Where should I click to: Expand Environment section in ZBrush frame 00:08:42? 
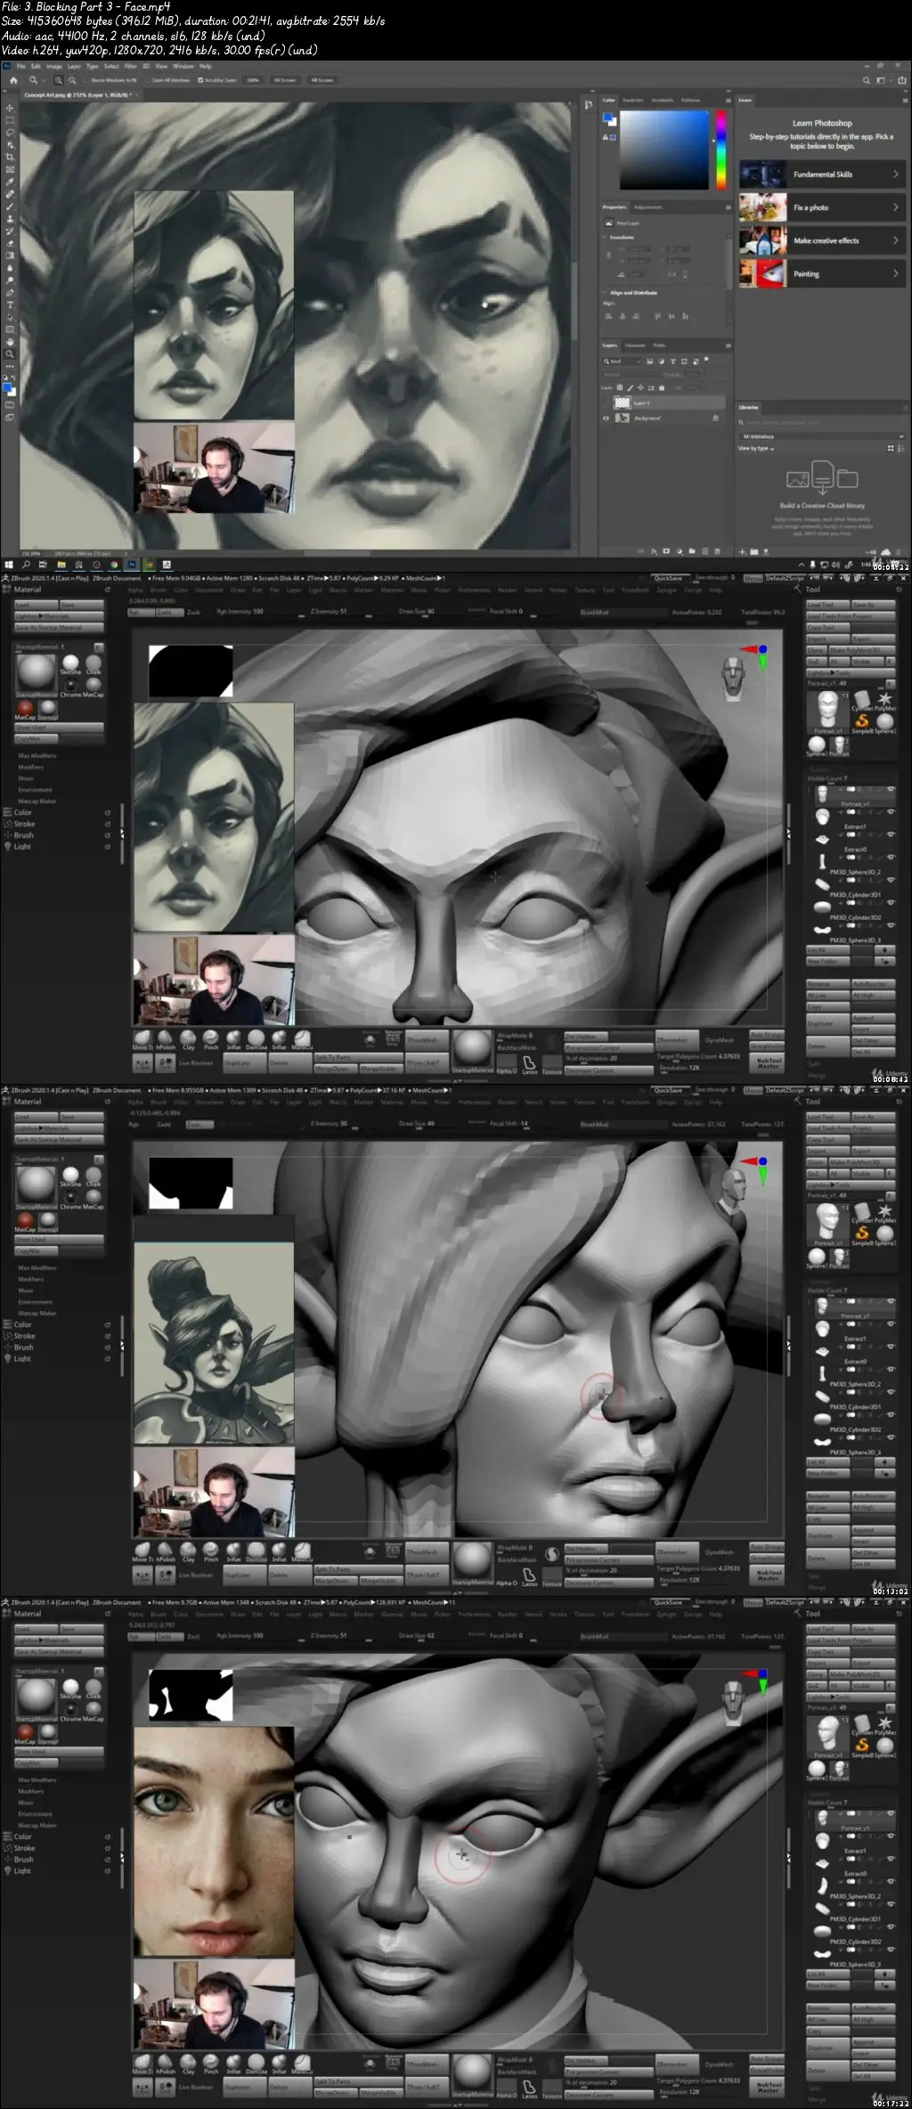[35, 790]
